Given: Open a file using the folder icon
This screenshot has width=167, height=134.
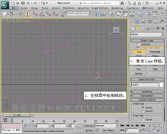Looking at the screenshot, I should [x=18, y=3].
